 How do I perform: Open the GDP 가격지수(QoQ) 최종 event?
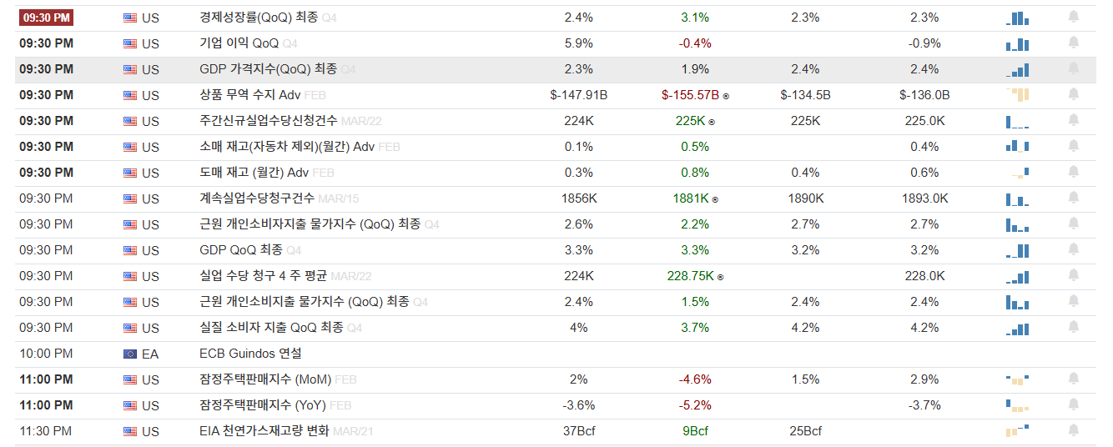(268, 69)
